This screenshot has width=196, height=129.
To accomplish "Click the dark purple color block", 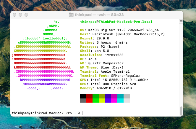I will pos(108,96).
